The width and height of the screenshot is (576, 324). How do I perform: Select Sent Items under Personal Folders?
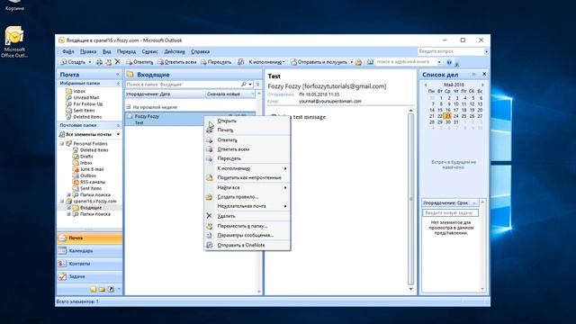(91, 188)
